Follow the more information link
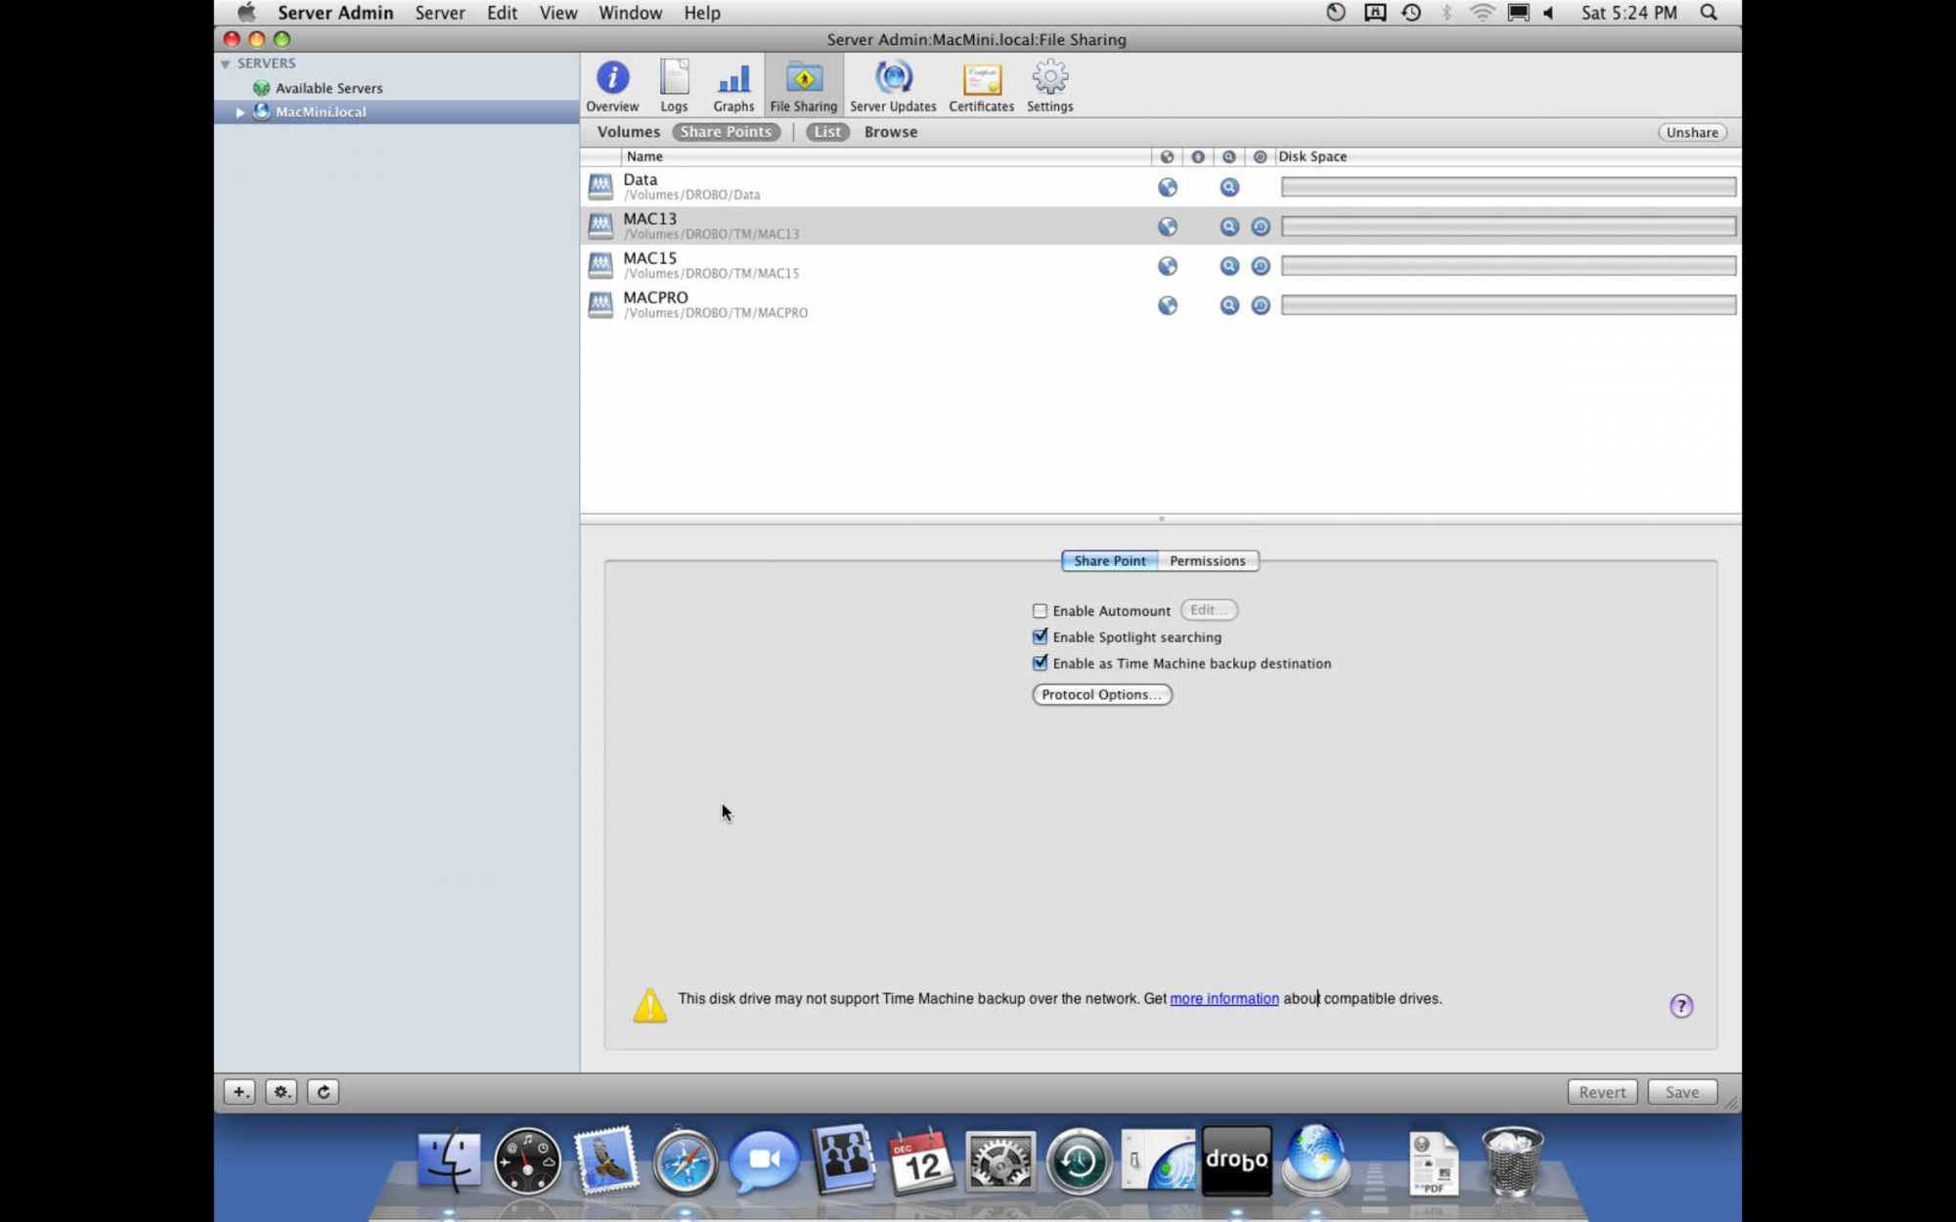This screenshot has height=1222, width=1956. [1223, 999]
